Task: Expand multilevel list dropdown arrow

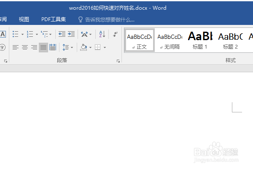Action: (x=50, y=34)
